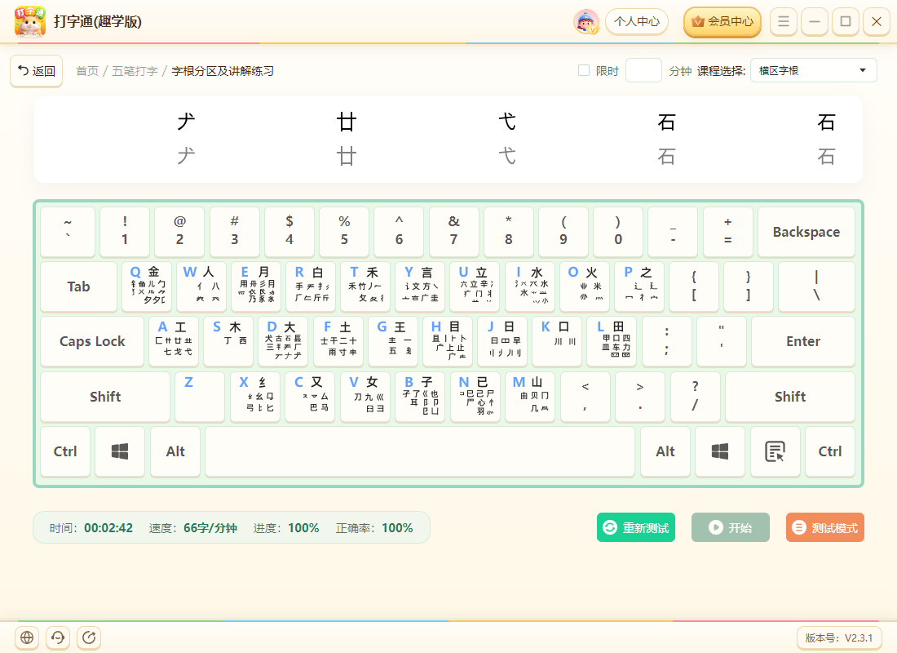Image resolution: width=897 pixels, height=653 pixels.
Task: Open the hamburger menu icon in title bar
Action: click(x=783, y=22)
